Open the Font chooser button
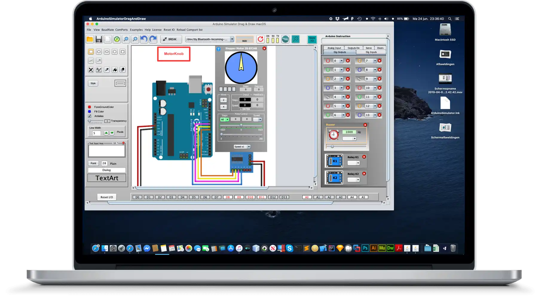Viewport: 540px width, 297px height. point(94,163)
